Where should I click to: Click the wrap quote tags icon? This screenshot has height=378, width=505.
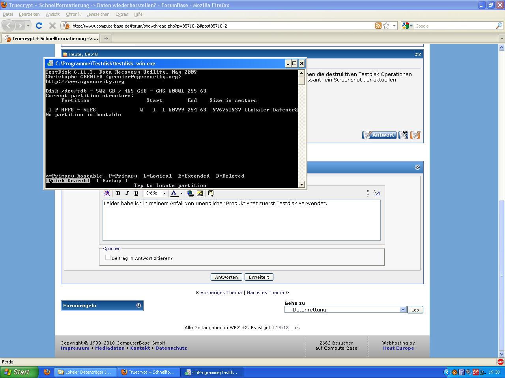click(x=211, y=193)
